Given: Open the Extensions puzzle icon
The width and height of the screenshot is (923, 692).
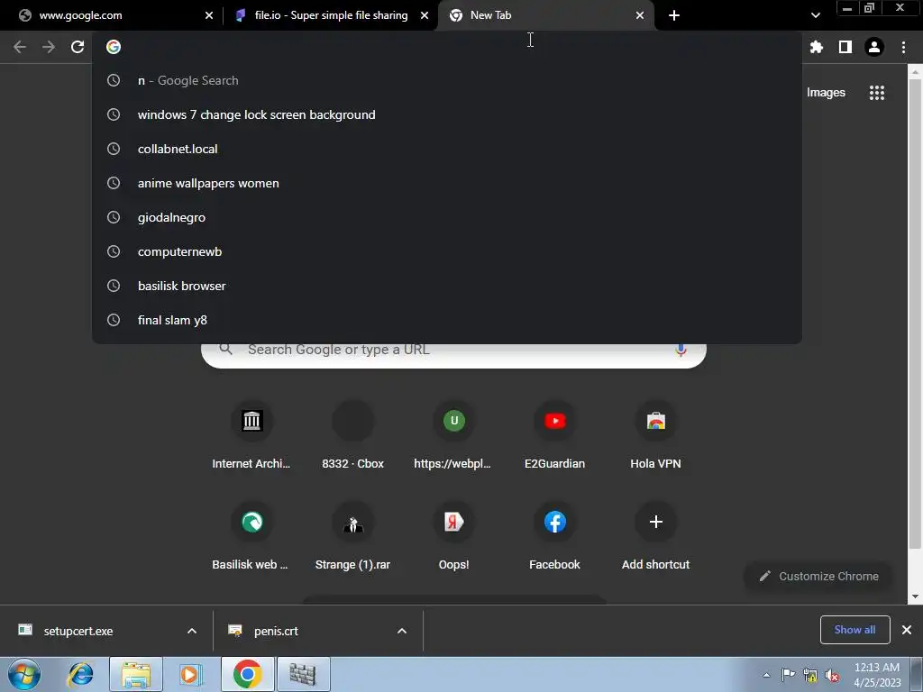Looking at the screenshot, I should pos(816,47).
